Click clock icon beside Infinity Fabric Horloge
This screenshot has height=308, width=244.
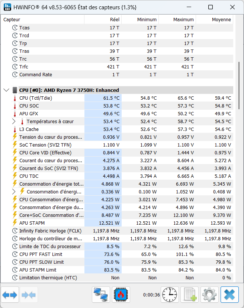pos(15,231)
